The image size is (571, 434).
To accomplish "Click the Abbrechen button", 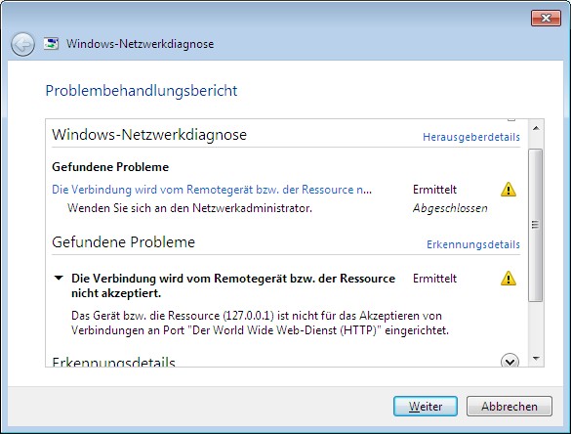I will tap(510, 407).
